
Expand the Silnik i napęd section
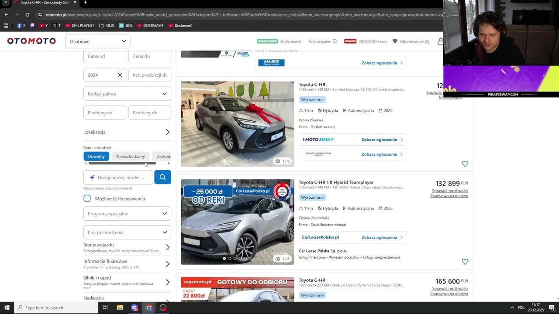point(127,282)
